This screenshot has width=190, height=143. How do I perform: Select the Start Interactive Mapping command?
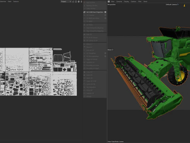(x=95, y=28)
